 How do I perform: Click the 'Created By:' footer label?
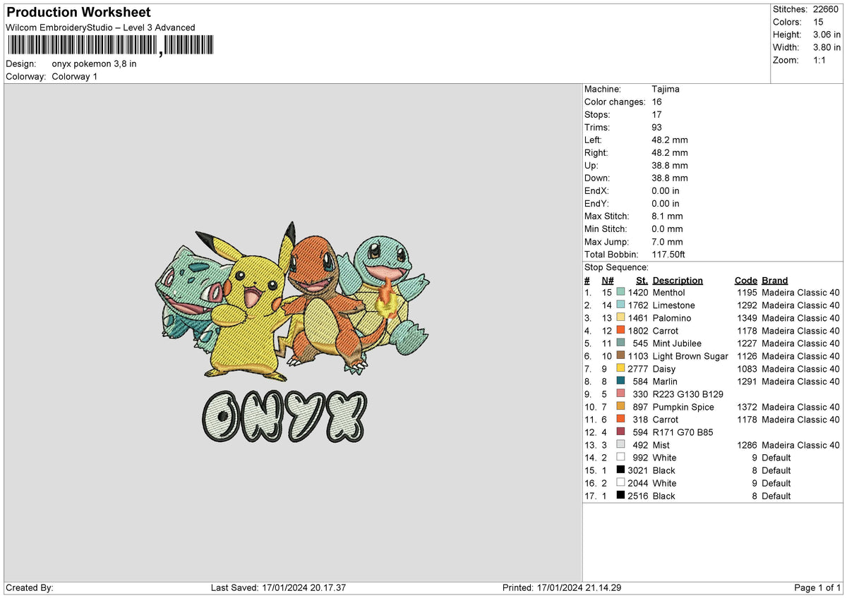coord(29,588)
